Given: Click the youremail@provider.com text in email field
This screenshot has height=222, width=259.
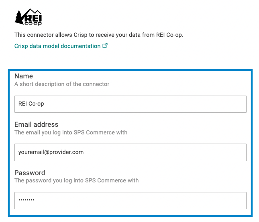Looking at the screenshot, I should (x=51, y=152).
